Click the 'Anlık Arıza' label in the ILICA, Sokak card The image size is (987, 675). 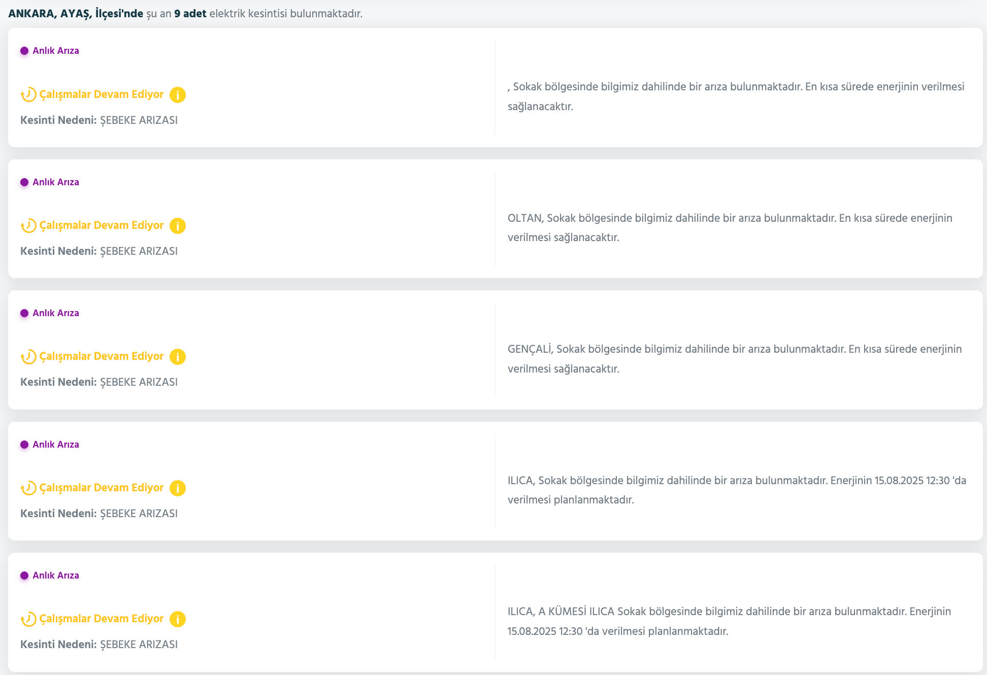[56, 445]
